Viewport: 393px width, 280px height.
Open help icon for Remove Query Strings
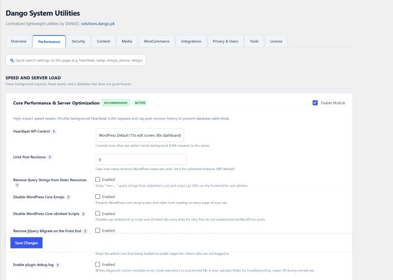coord(17,185)
